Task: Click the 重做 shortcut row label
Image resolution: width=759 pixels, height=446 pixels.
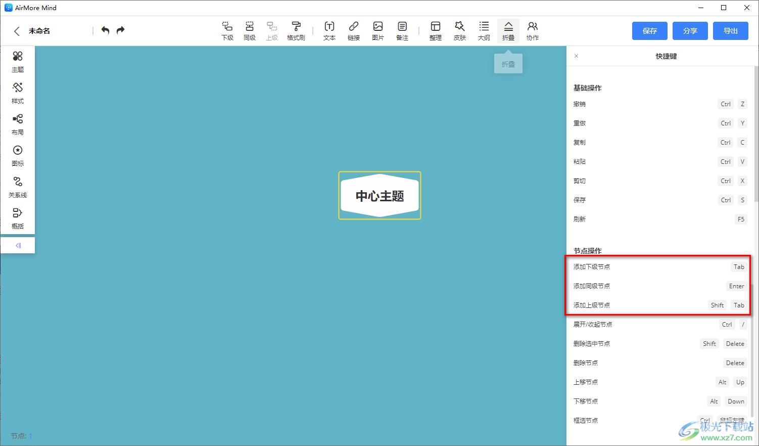Action: [x=580, y=123]
